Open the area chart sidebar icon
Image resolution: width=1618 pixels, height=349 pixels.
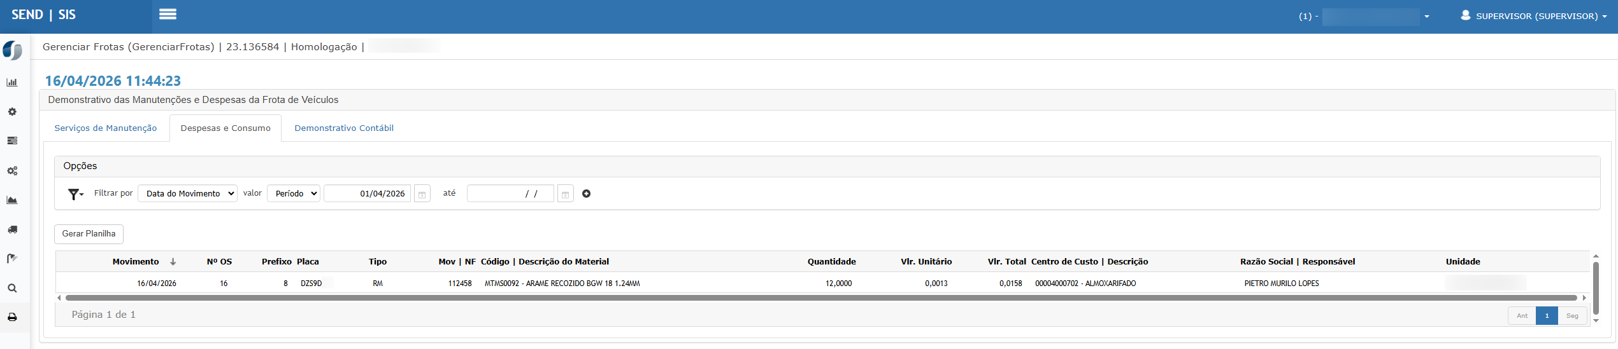[x=12, y=200]
